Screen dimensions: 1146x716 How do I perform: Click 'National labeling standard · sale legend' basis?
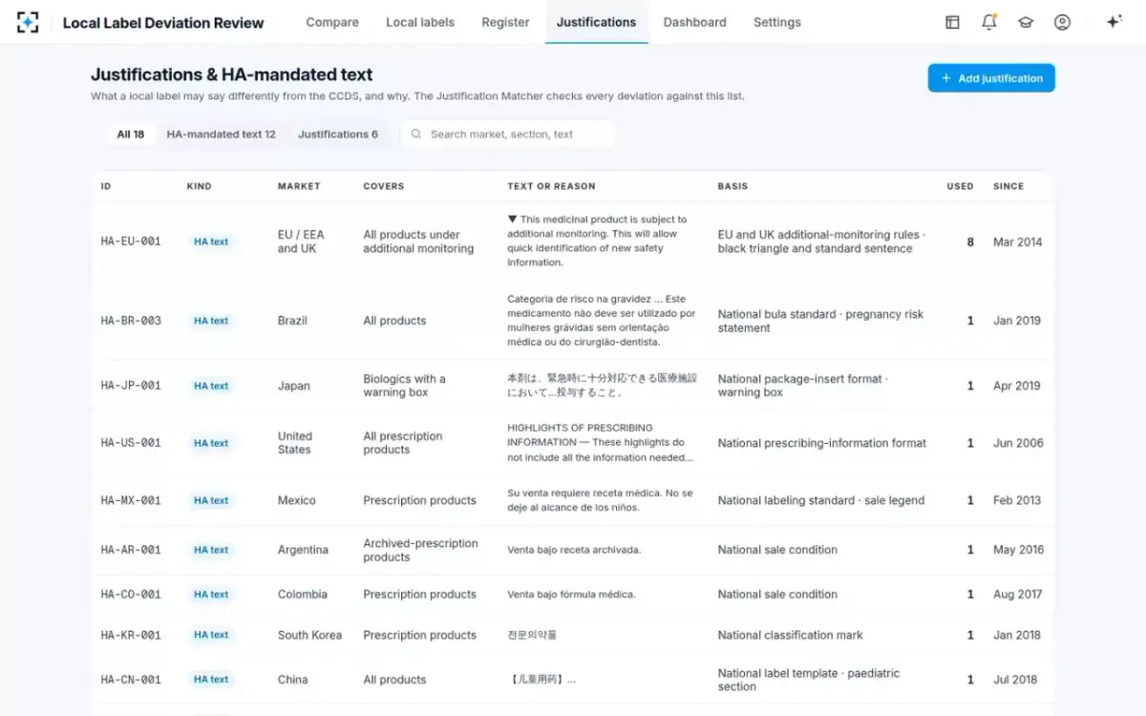point(821,500)
